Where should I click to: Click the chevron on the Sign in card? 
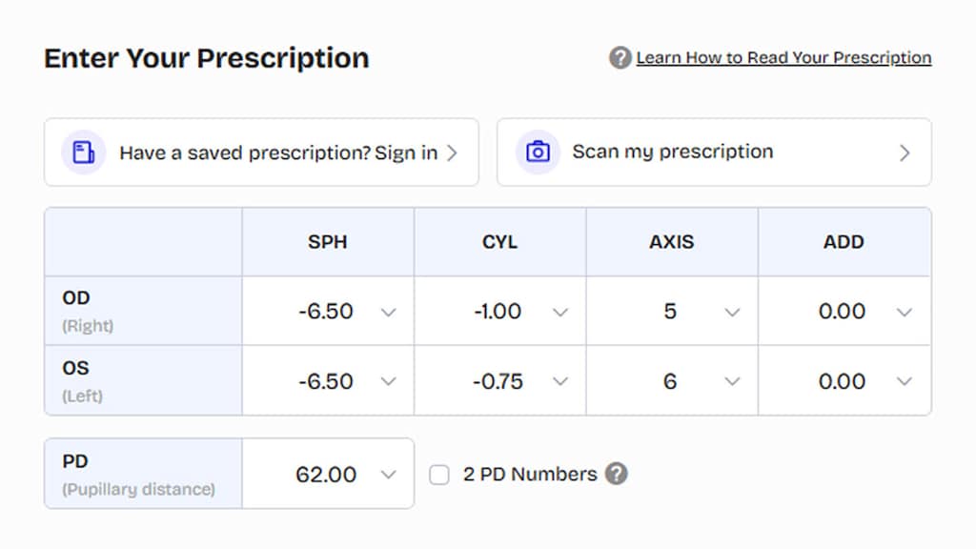tap(454, 152)
